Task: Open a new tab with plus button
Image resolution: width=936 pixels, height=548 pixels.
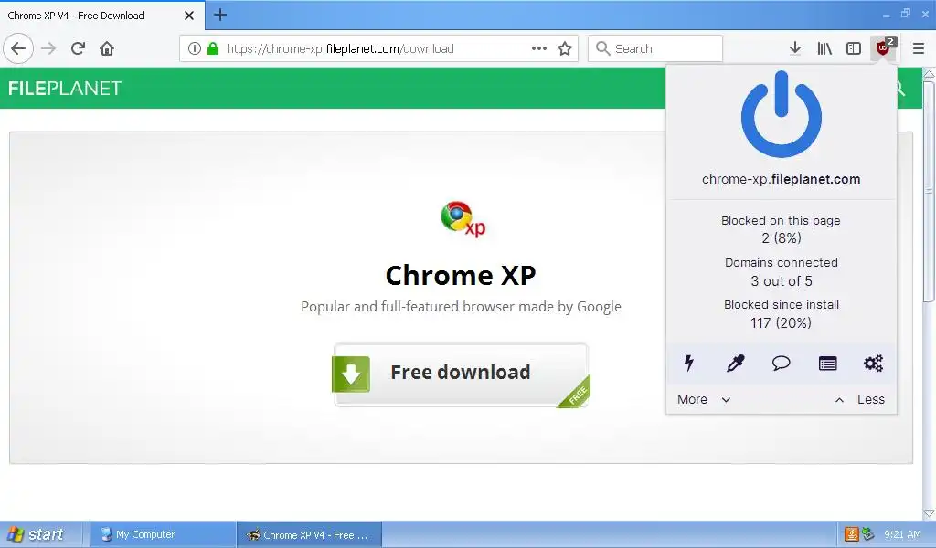Action: point(220,15)
